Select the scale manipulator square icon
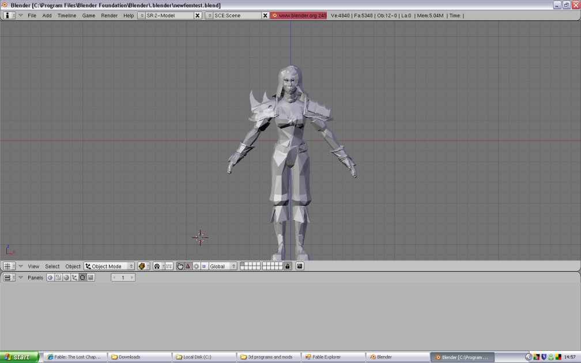 (203, 266)
